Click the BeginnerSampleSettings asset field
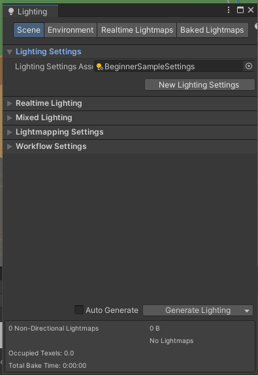 (169, 66)
